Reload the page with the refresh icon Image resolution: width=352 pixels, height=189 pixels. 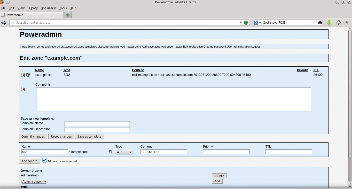click(246, 23)
